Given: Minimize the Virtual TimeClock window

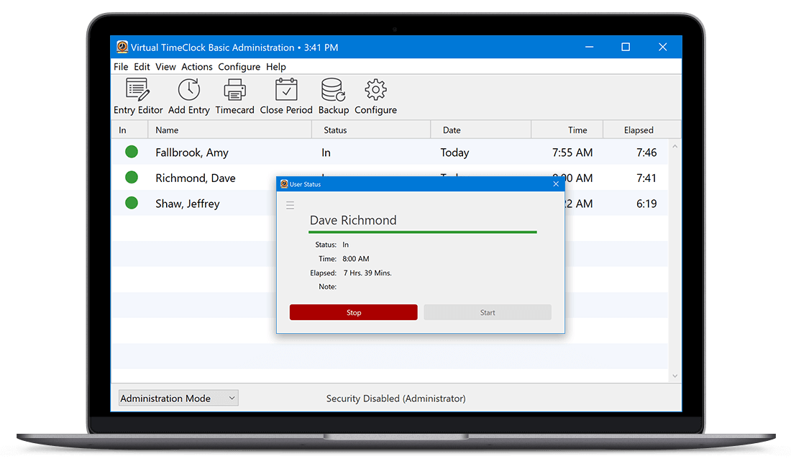Looking at the screenshot, I should 589,47.
